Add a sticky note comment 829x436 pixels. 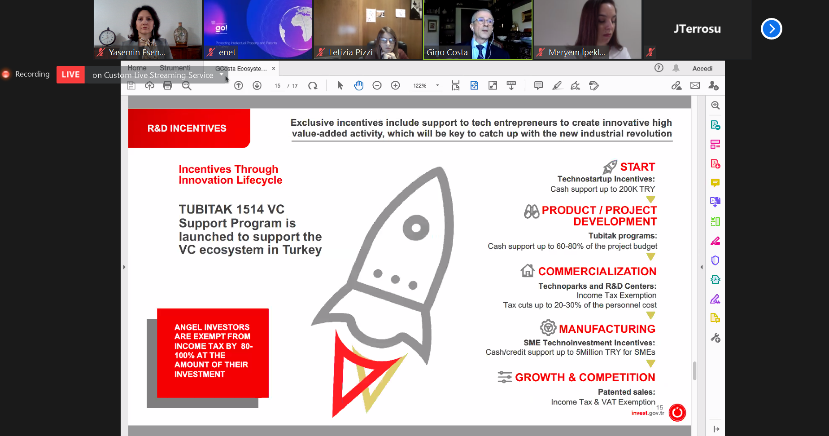point(539,86)
